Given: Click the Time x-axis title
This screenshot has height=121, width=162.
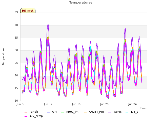Looking at the screenshot, I should [143, 108].
